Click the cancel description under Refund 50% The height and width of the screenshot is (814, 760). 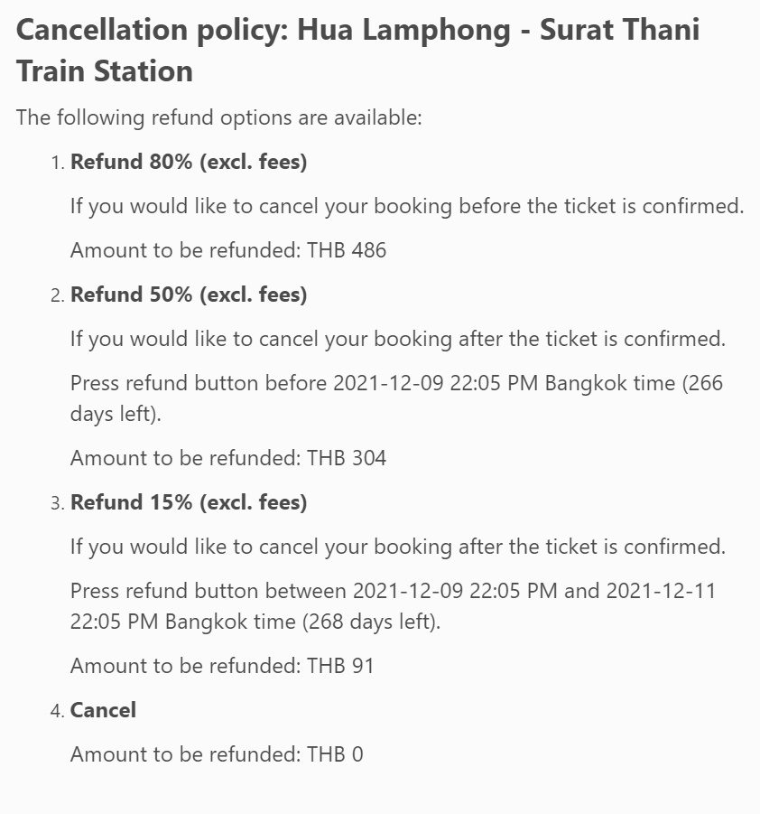[x=397, y=339]
